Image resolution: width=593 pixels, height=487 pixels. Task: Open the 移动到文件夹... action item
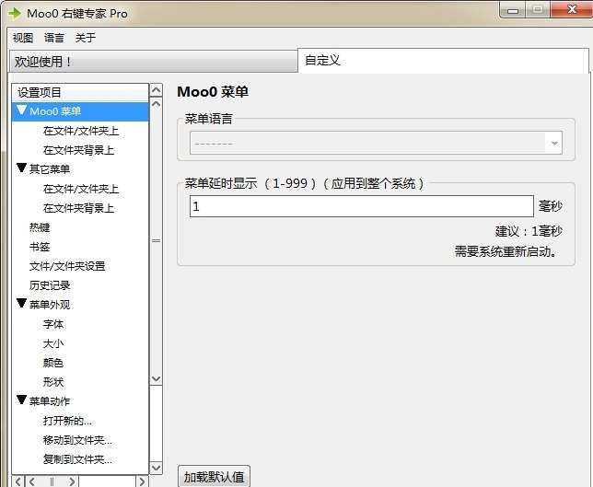click(77, 440)
